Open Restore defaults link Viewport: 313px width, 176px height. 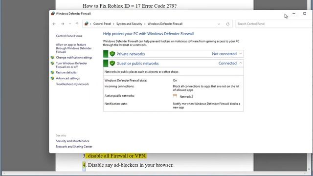click(66, 72)
